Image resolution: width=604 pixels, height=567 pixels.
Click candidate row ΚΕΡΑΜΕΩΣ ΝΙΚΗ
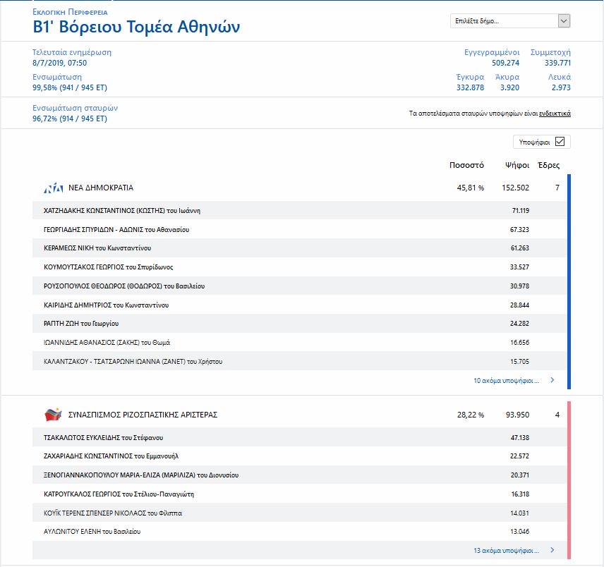coord(299,248)
